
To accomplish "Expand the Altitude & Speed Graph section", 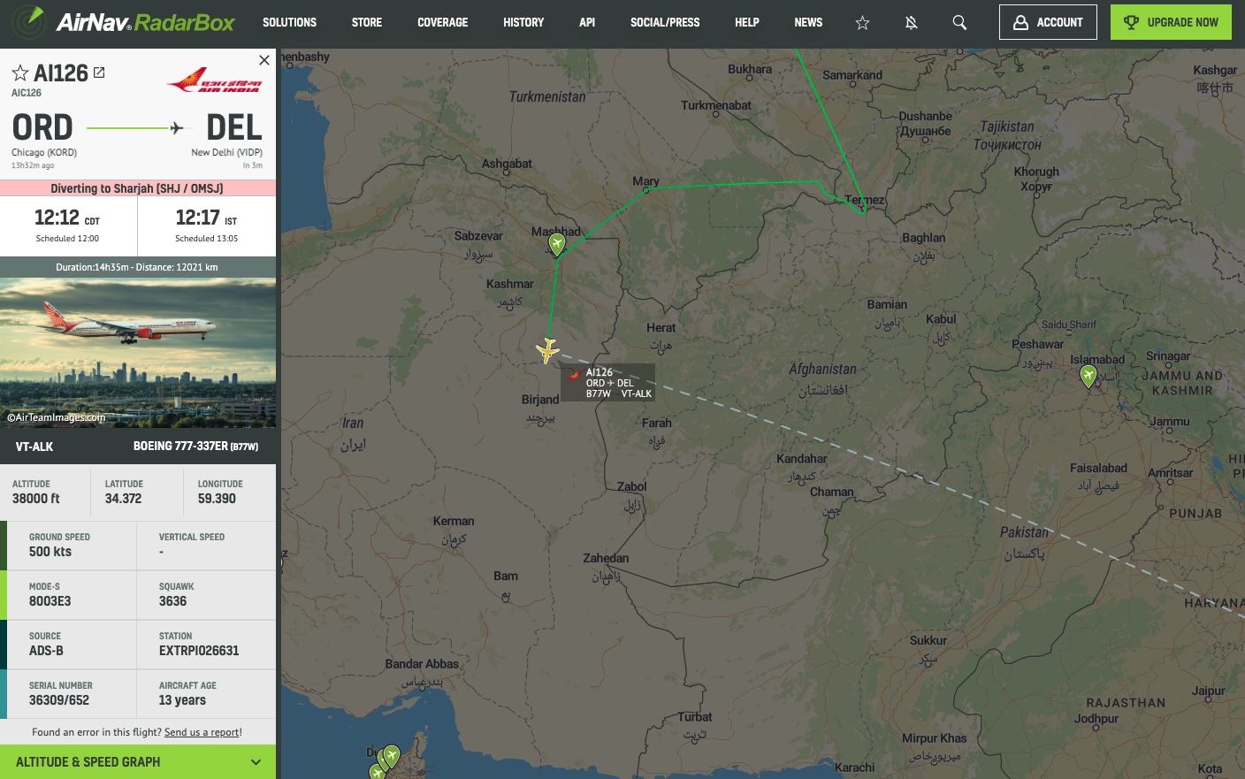I will [x=138, y=762].
